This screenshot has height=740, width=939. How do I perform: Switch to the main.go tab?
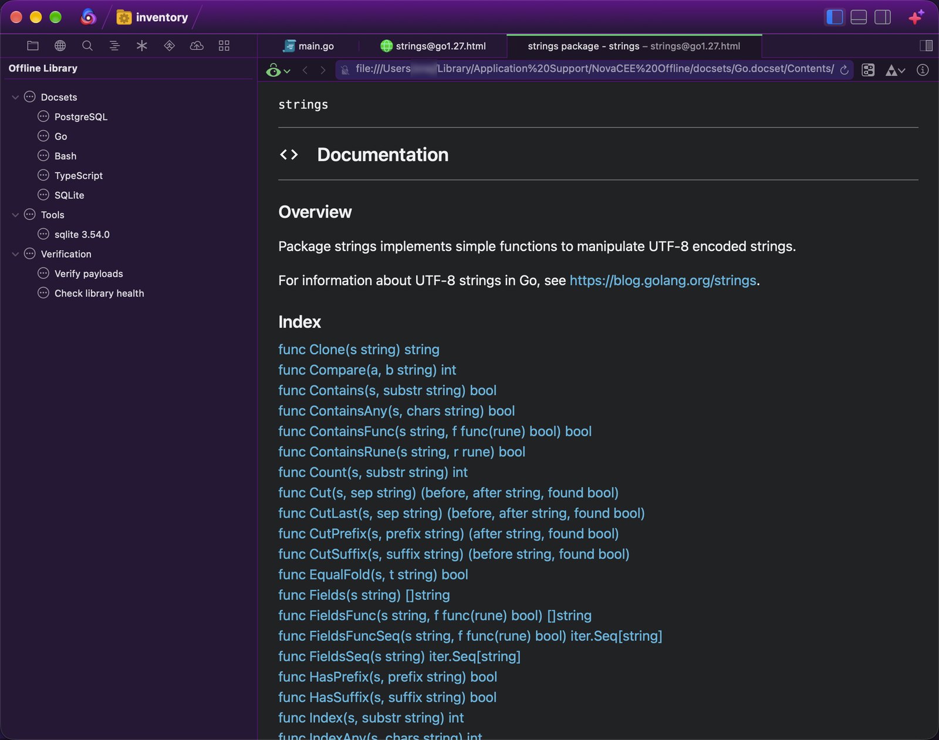click(309, 46)
